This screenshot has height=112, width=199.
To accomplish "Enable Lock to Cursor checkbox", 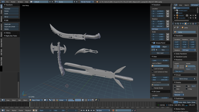I will pyautogui.click(x=152, y=68).
